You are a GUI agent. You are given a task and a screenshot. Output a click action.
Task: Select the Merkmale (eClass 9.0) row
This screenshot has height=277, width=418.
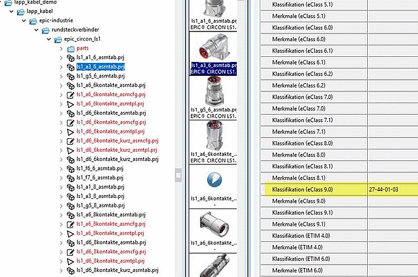(339, 201)
